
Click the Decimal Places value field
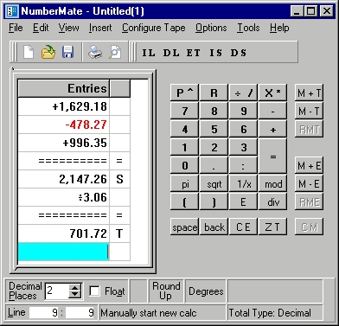point(57,291)
